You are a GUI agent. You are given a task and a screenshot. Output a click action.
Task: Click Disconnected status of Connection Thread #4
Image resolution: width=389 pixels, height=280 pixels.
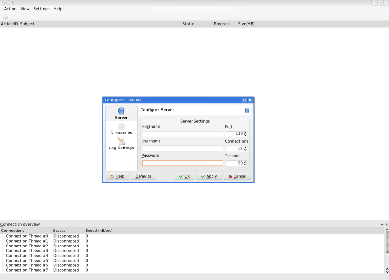click(x=66, y=255)
